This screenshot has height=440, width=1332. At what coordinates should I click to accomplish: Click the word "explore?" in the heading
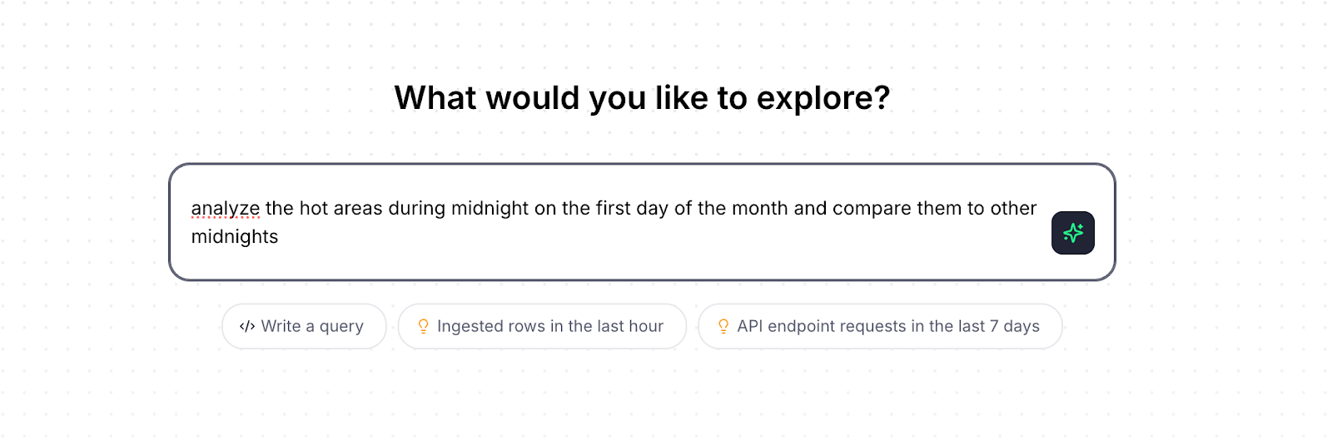tap(823, 98)
